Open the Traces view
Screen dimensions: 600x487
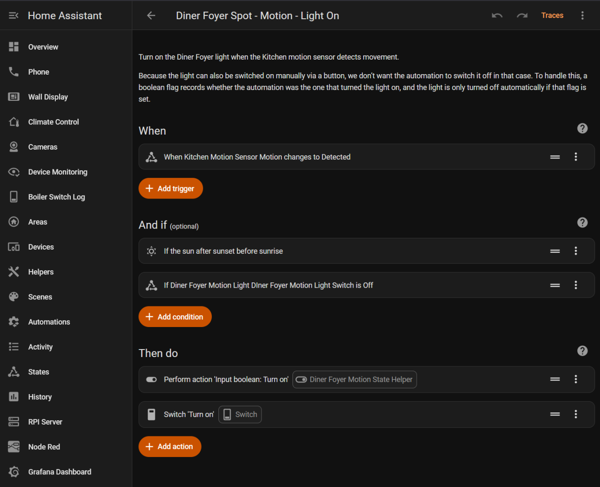[x=552, y=15]
